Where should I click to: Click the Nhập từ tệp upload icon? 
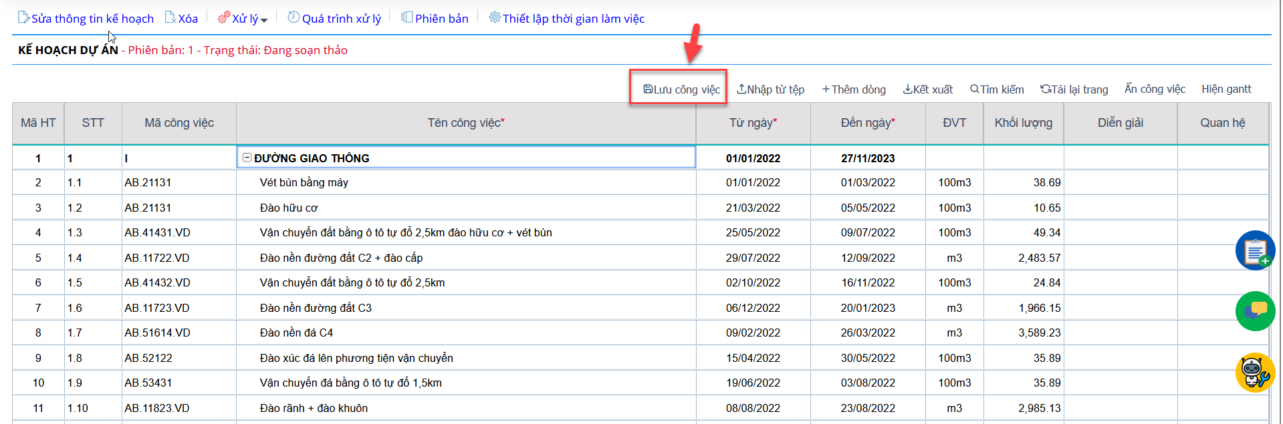741,89
